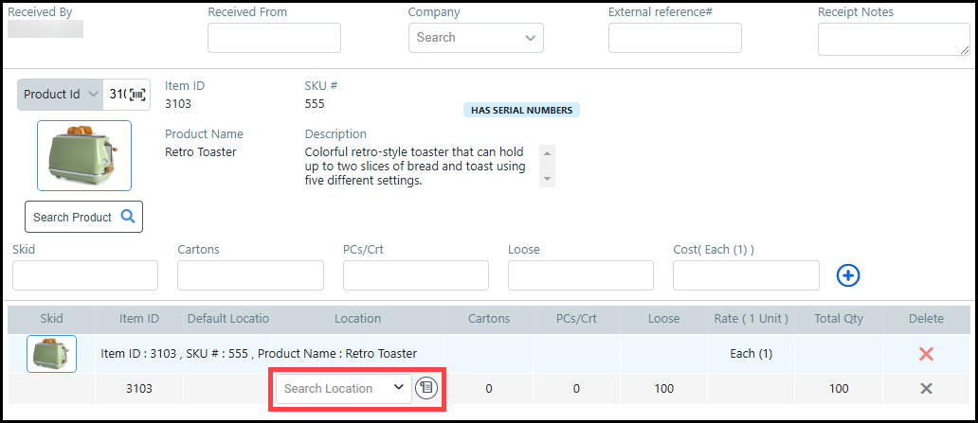Open the Search Location dropdown

[x=343, y=389]
